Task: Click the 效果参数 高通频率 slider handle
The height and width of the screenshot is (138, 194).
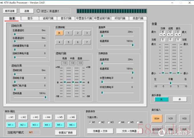Action: pyautogui.click(x=102, y=63)
